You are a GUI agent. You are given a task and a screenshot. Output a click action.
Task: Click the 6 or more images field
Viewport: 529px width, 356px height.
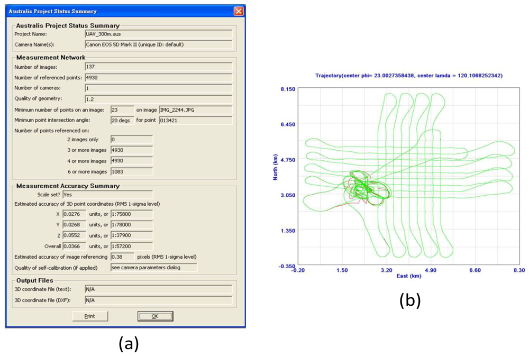point(131,172)
